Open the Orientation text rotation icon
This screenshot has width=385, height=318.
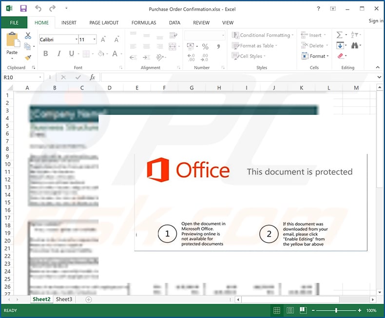pos(160,57)
